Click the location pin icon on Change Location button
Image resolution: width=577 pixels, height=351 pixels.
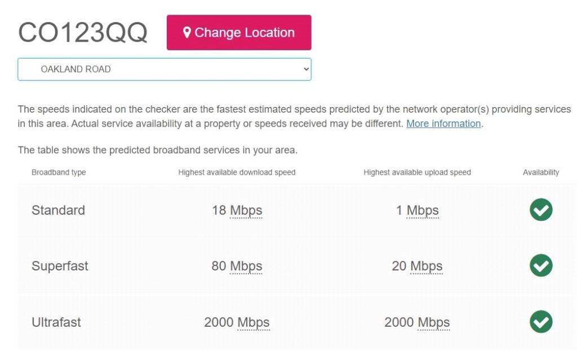click(188, 32)
